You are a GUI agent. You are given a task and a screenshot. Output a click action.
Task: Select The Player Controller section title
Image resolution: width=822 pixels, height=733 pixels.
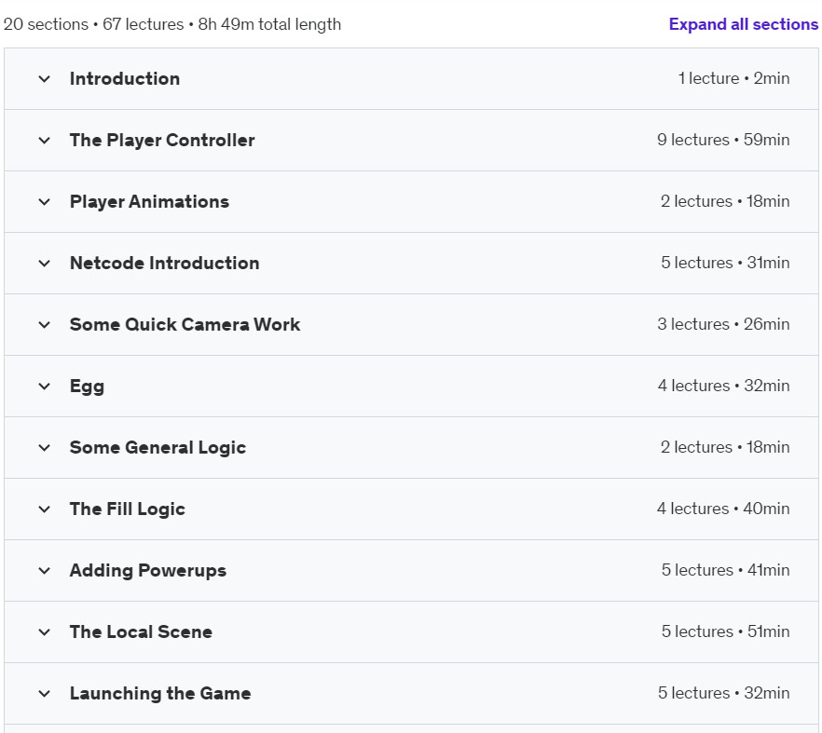162,140
